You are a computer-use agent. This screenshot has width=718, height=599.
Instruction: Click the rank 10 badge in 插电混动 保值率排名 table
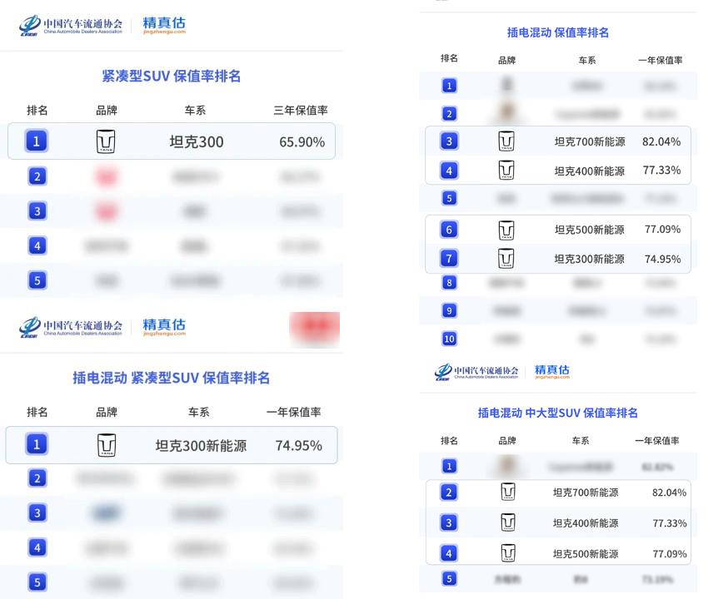449,339
